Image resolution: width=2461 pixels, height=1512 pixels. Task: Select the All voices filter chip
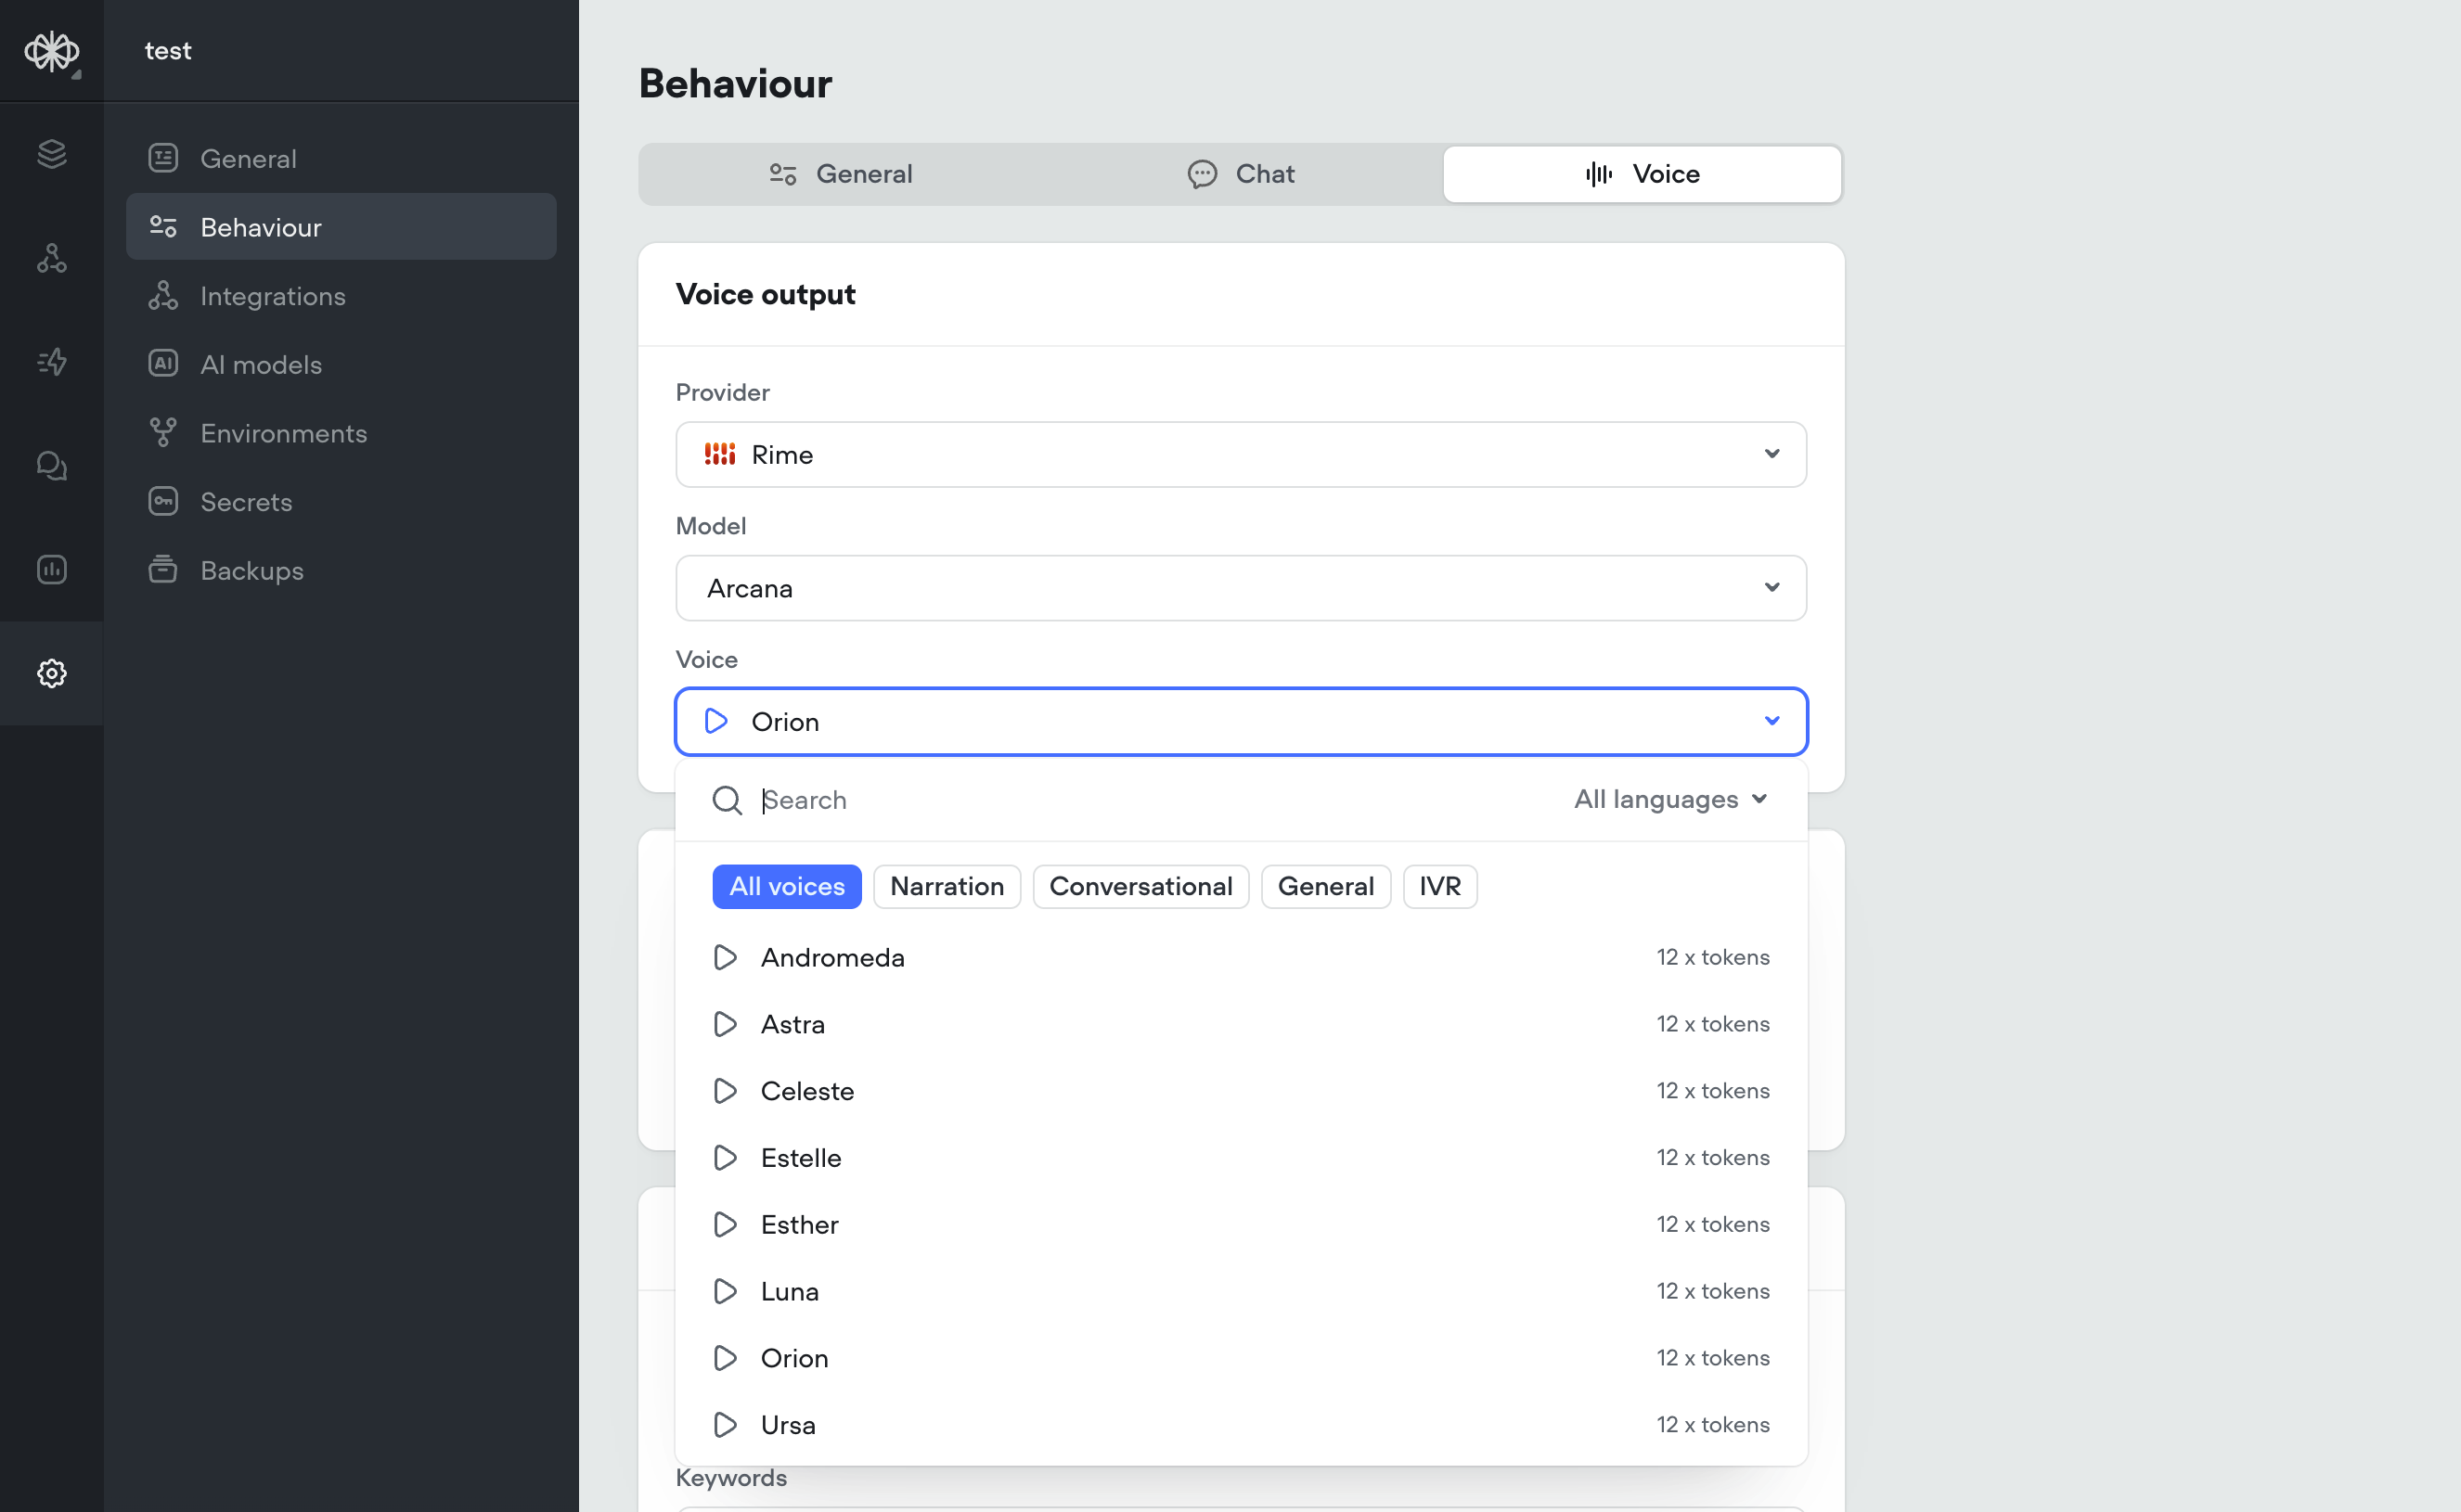tap(786, 886)
